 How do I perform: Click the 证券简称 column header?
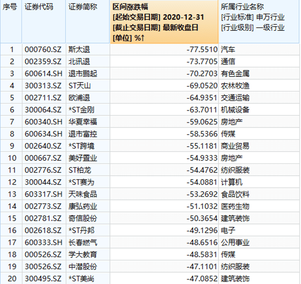[x=83, y=8]
